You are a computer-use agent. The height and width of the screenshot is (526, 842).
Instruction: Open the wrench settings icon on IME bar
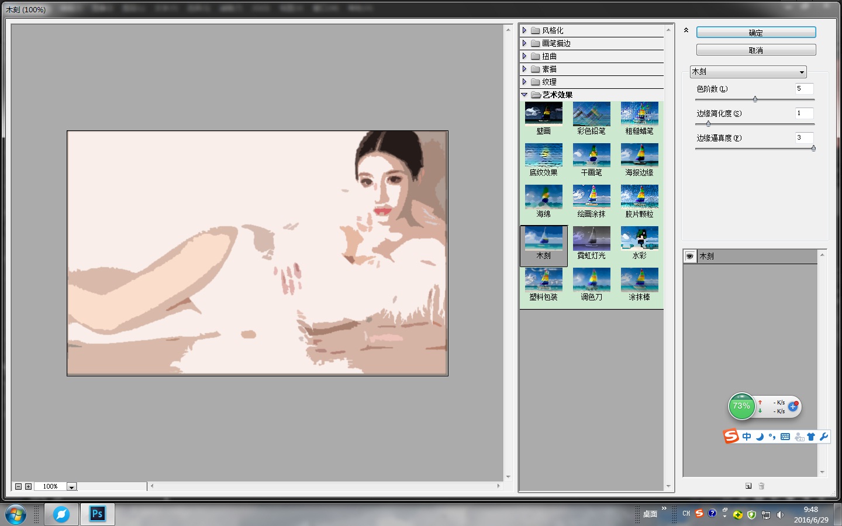[x=824, y=437]
